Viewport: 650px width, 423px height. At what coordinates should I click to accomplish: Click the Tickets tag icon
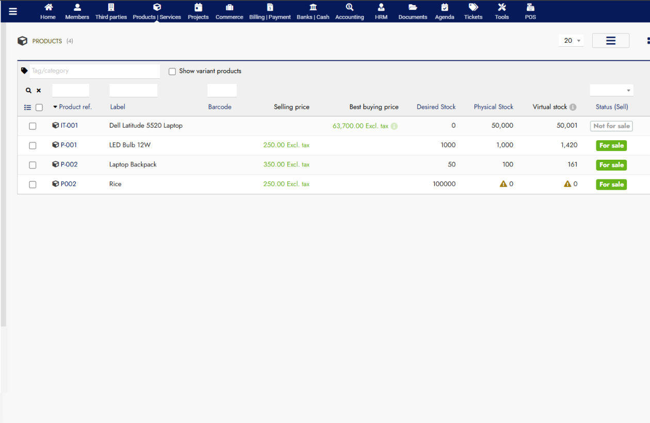pos(473,7)
